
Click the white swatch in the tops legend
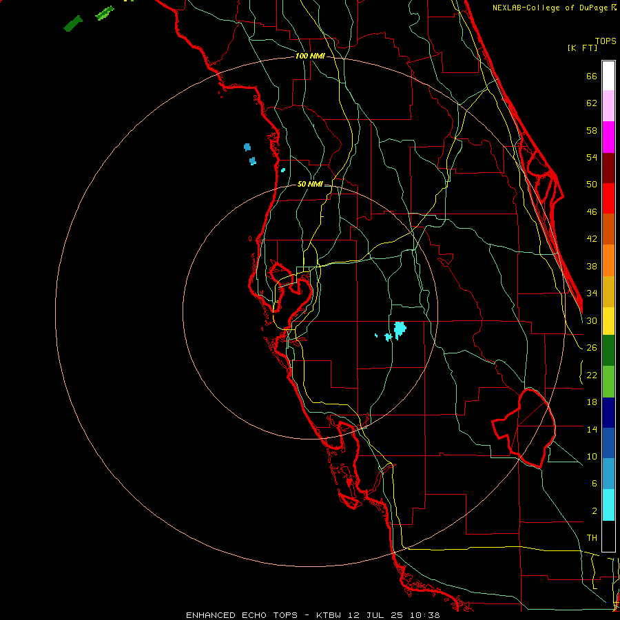point(608,76)
